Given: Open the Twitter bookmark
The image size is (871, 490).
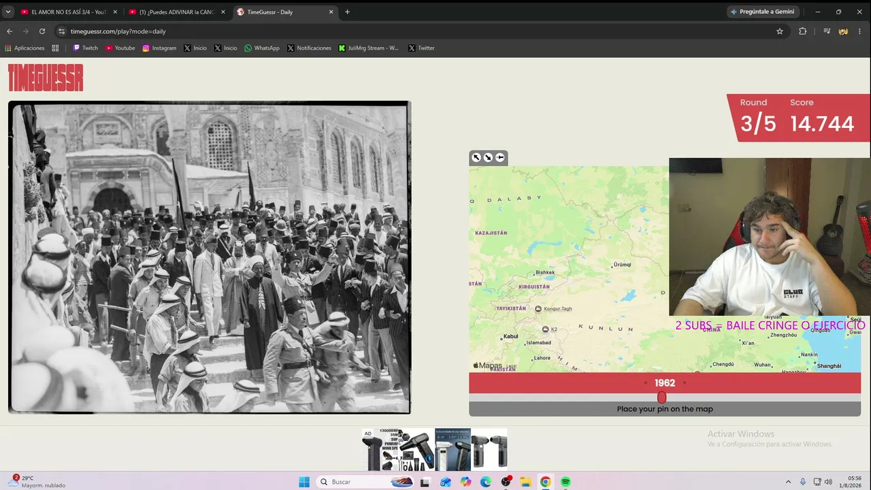Looking at the screenshot, I should 421,48.
